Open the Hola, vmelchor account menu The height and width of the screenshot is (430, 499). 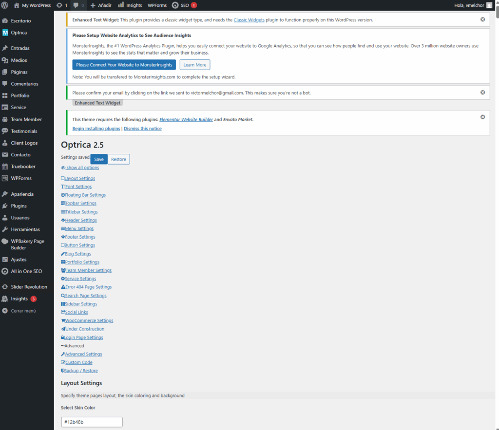click(473, 5)
